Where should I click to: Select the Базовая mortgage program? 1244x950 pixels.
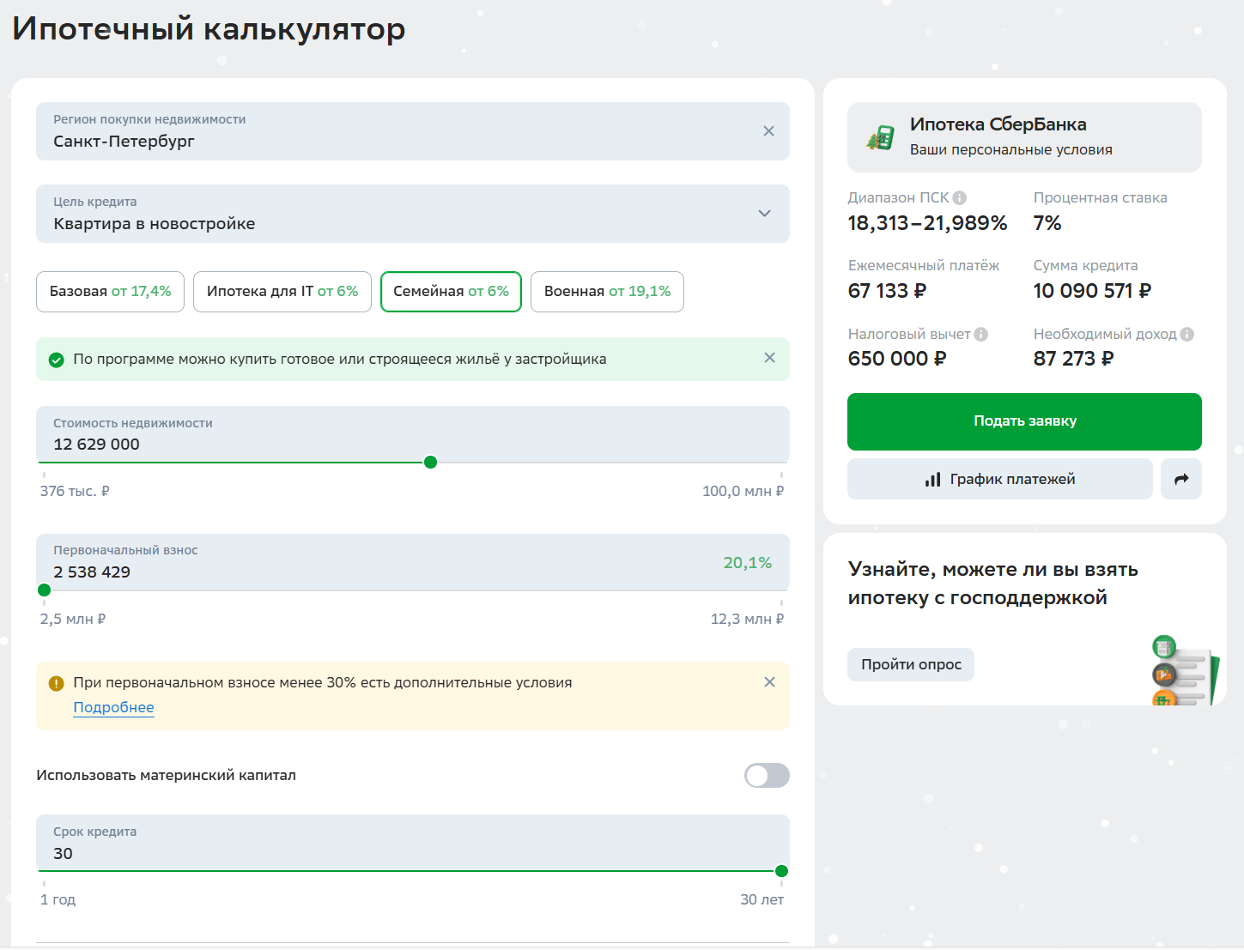pos(110,292)
